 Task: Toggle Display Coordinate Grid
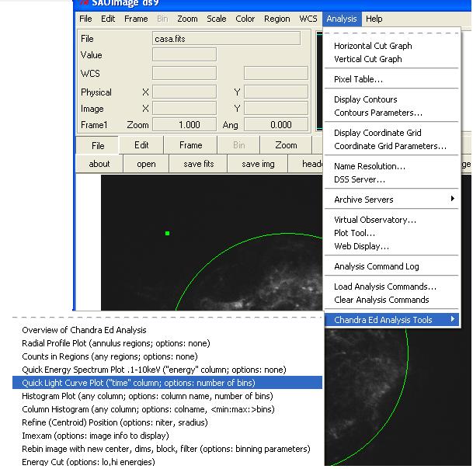391,133
